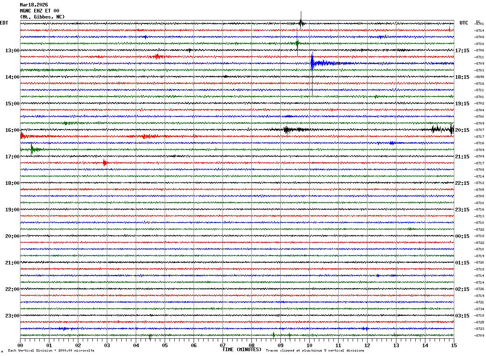Image resolution: width=486 pixels, height=356 pixels.
Task: Select the MGNC EHZ ET 00 station label
Action: point(39,11)
